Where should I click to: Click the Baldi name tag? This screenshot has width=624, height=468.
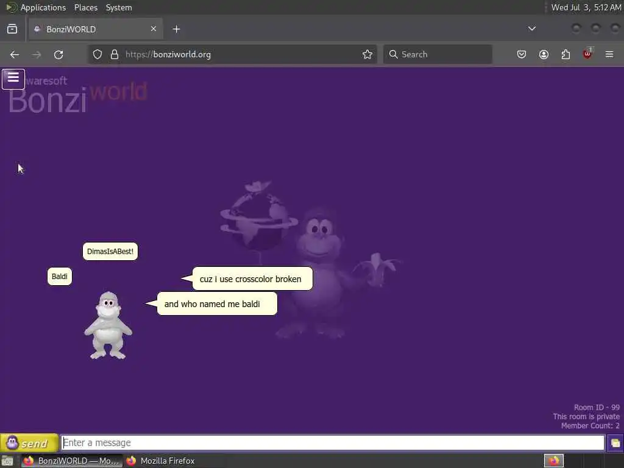[60, 277]
